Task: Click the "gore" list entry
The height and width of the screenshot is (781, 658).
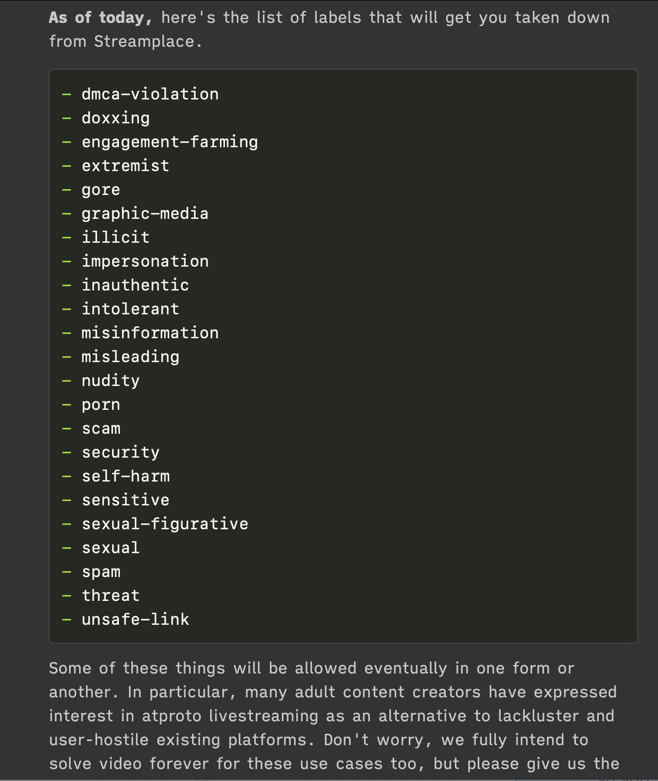Action: (101, 190)
